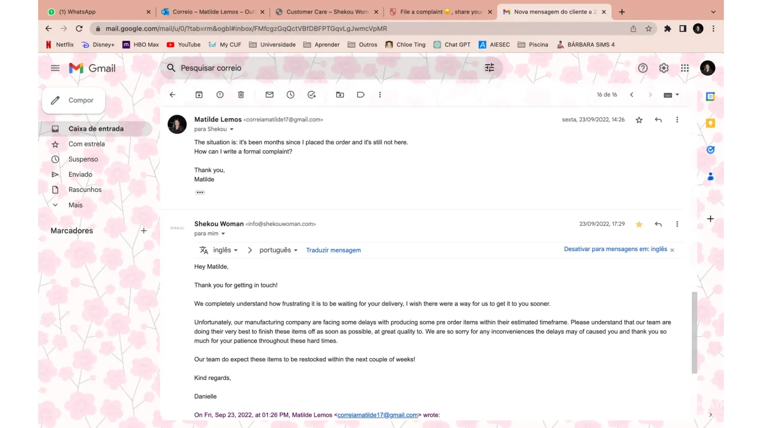This screenshot has height=428, width=762.
Task: Open the Move to folder icon
Action: click(x=340, y=95)
